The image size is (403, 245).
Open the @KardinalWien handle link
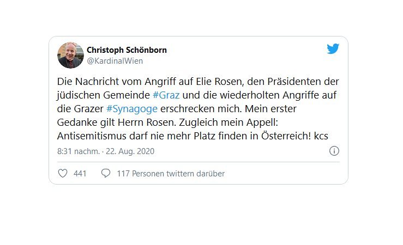pos(115,61)
